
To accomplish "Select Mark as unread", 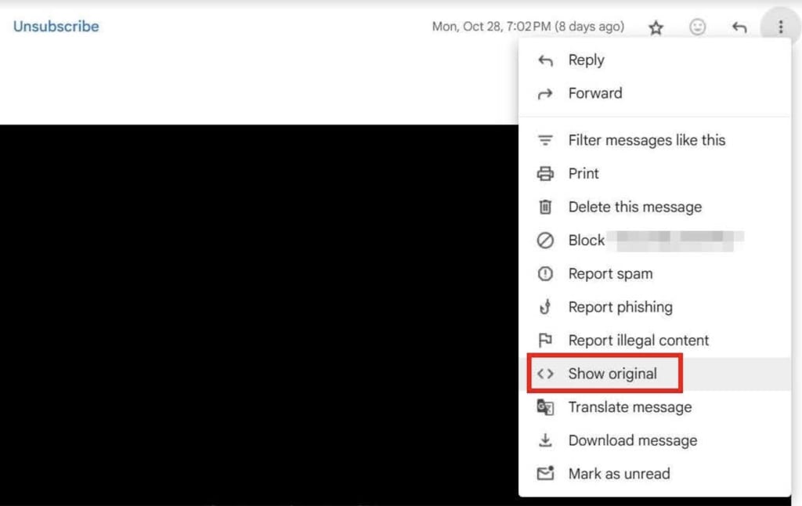I will click(x=655, y=474).
